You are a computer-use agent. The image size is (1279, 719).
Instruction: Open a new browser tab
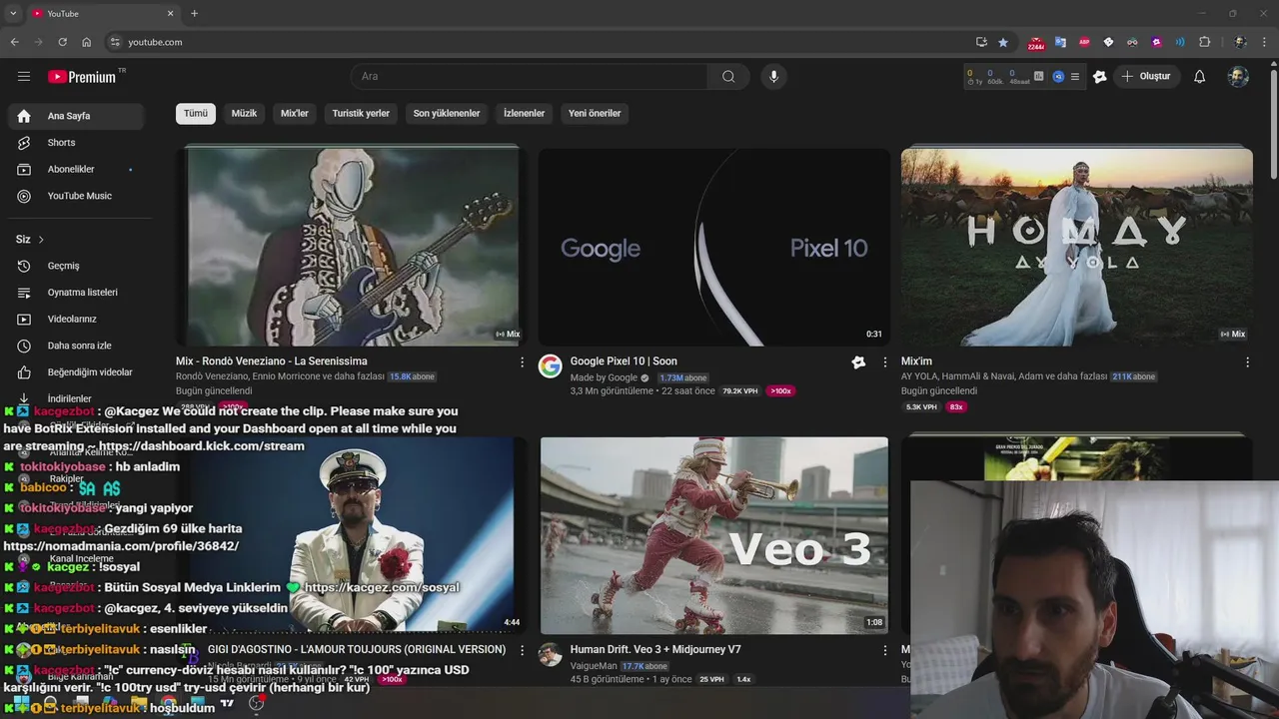point(194,13)
